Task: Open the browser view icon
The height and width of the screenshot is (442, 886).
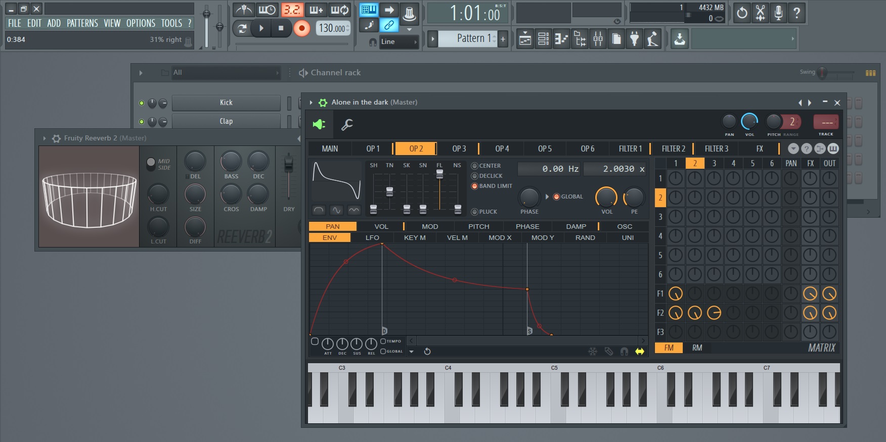Action: click(580, 39)
